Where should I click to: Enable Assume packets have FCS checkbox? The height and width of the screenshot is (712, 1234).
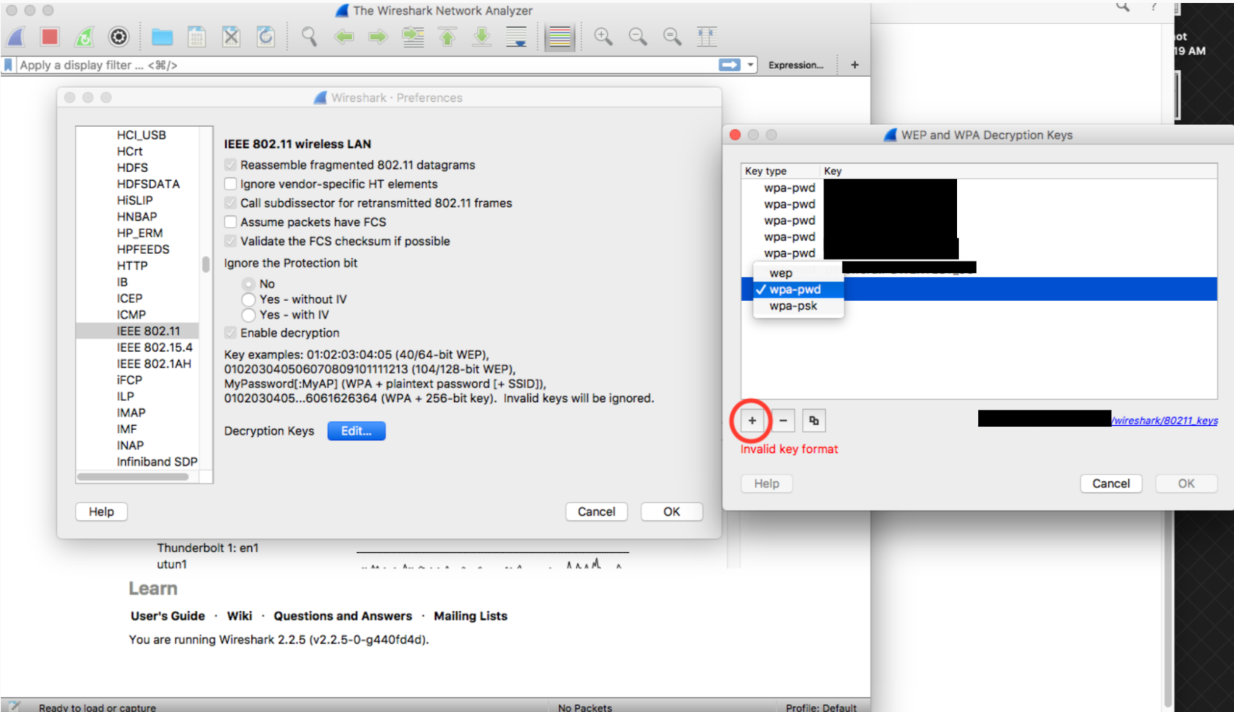click(231, 222)
